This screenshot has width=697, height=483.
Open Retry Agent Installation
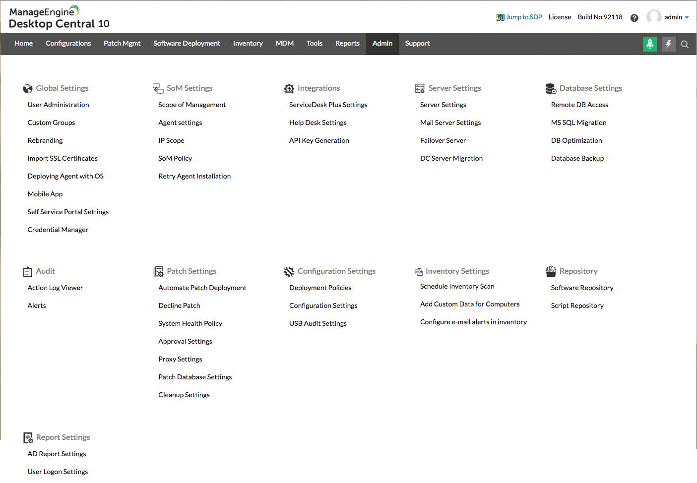click(x=194, y=177)
